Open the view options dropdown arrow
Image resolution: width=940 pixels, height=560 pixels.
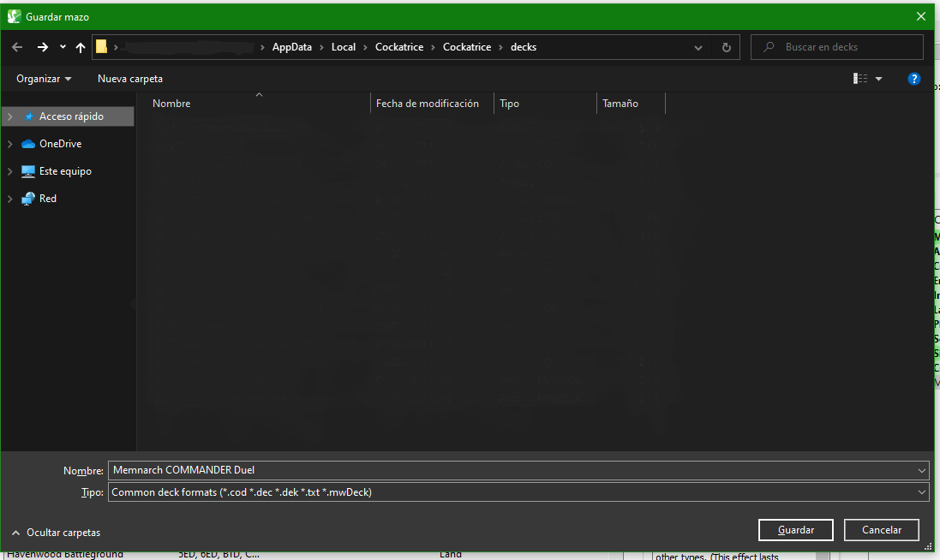[x=879, y=79]
